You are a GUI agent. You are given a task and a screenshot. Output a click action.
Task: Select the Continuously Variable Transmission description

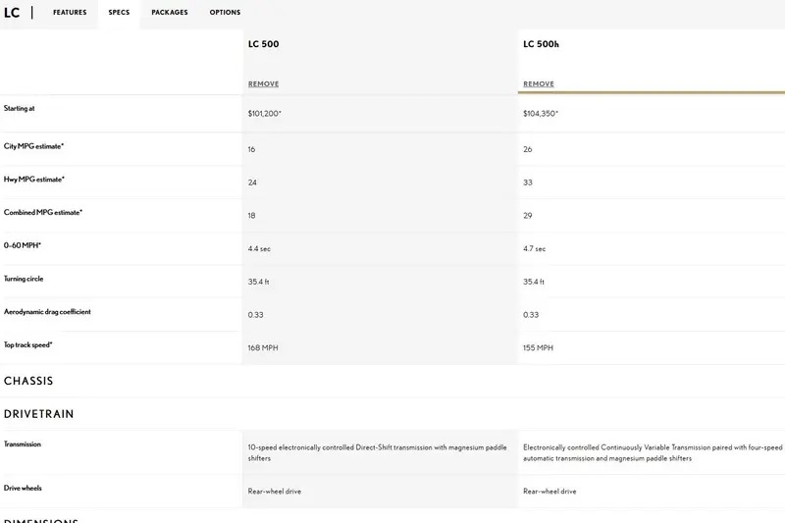pyautogui.click(x=653, y=453)
